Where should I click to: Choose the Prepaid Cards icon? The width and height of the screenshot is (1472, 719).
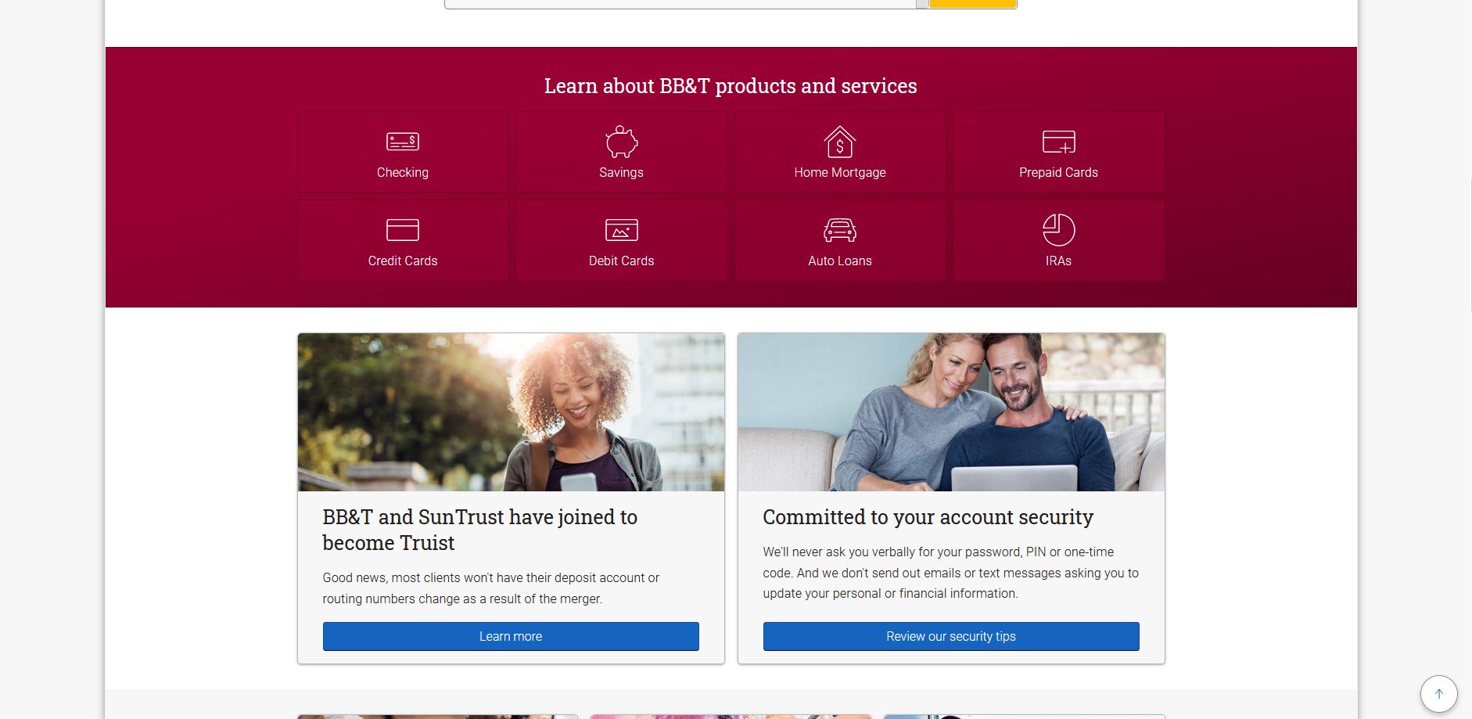[x=1058, y=142]
